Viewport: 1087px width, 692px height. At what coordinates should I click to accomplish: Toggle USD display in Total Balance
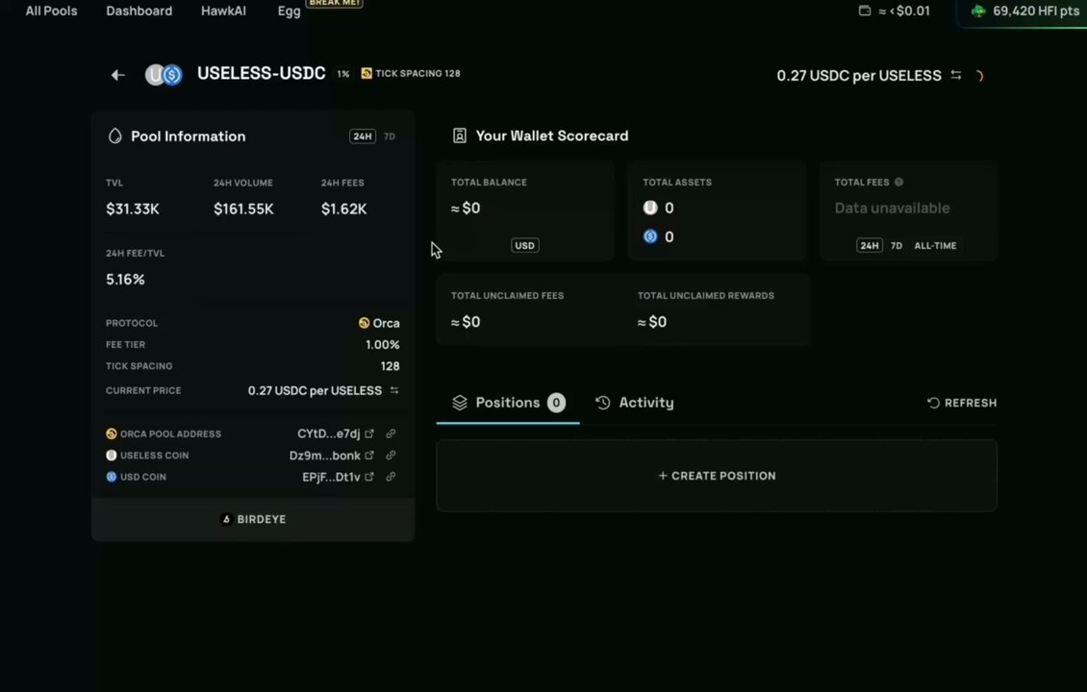coord(525,245)
